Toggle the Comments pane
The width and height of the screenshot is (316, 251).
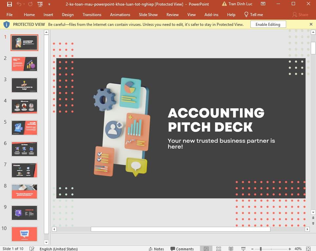point(183,249)
